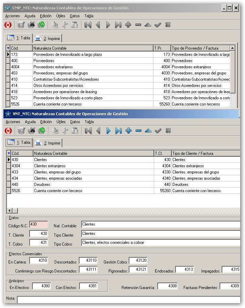The width and height of the screenshot is (245, 308).
Task: Click Gestión Cobro field with 43120
Action: pos(138,260)
